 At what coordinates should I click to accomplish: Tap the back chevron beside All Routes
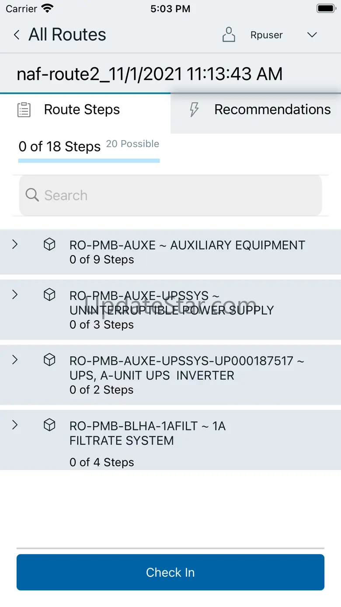point(17,35)
